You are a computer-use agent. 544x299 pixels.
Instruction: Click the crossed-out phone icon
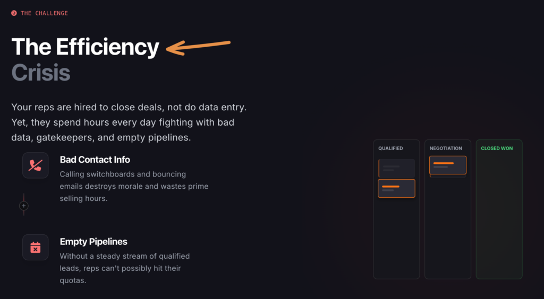pos(36,165)
